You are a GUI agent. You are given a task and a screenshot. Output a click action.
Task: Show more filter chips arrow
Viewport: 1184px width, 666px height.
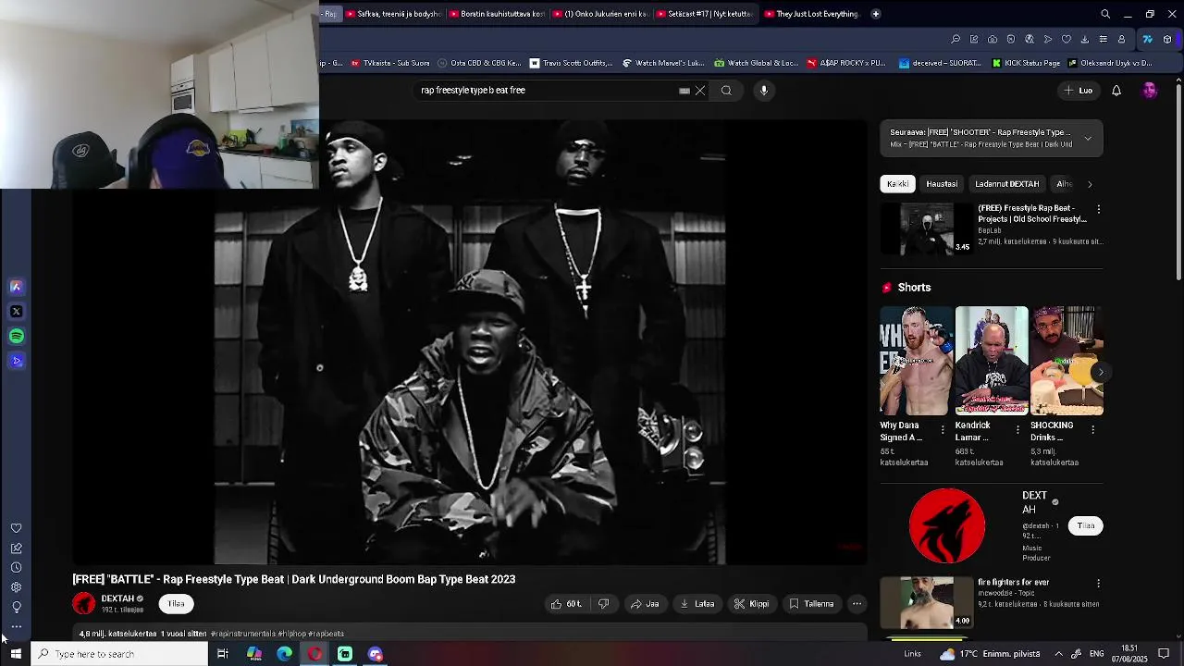[x=1090, y=184]
